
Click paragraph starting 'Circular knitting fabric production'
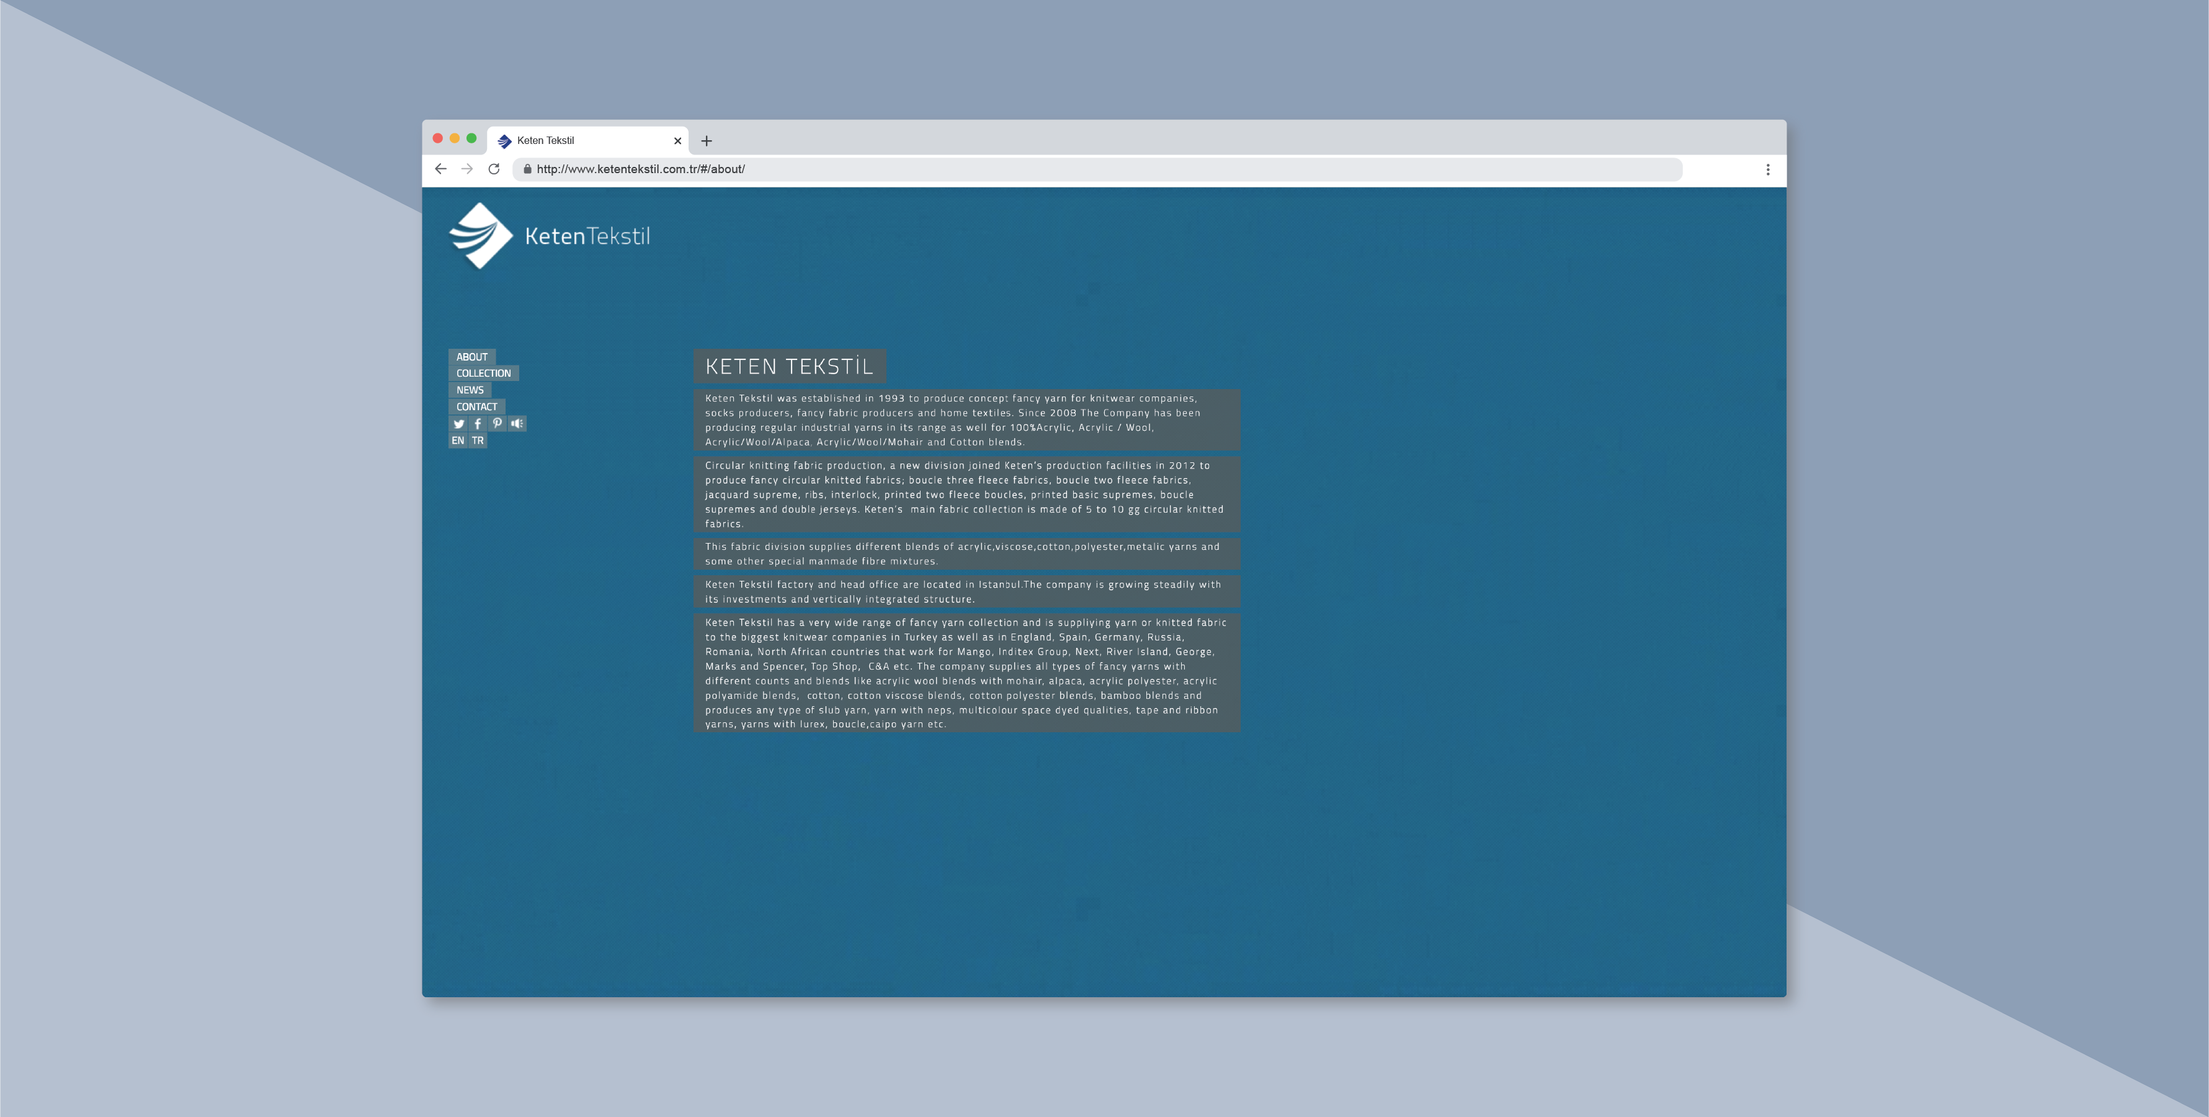(966, 494)
